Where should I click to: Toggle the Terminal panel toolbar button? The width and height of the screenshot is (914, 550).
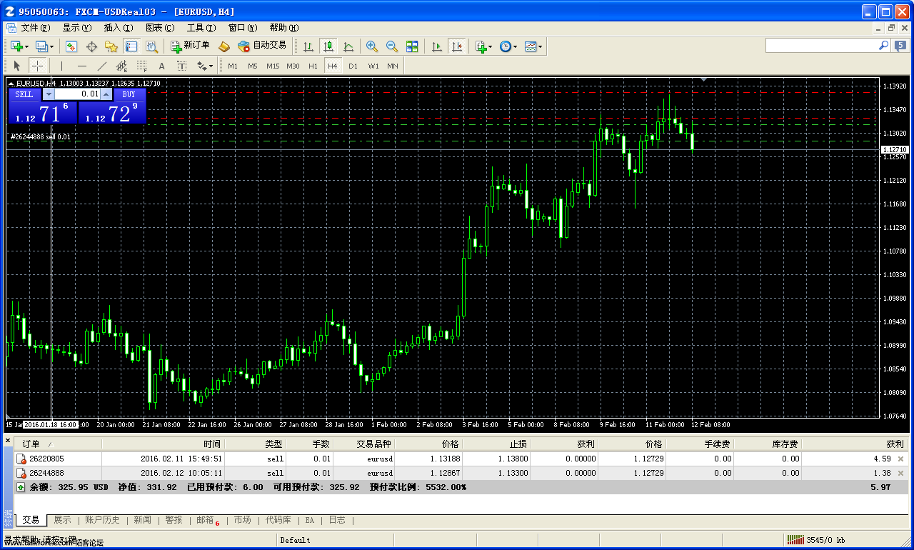[131, 46]
